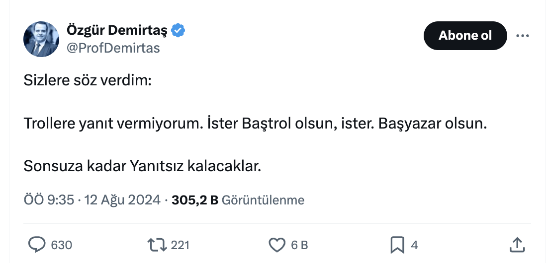
Task: Click the @ProfDemirtas handle
Action: [x=113, y=48]
